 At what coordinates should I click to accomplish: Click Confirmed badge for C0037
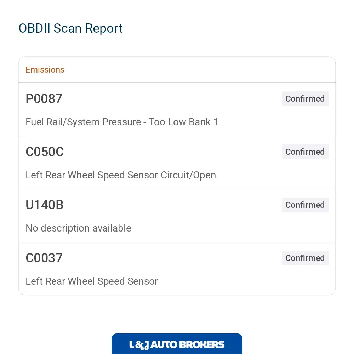[x=305, y=258]
